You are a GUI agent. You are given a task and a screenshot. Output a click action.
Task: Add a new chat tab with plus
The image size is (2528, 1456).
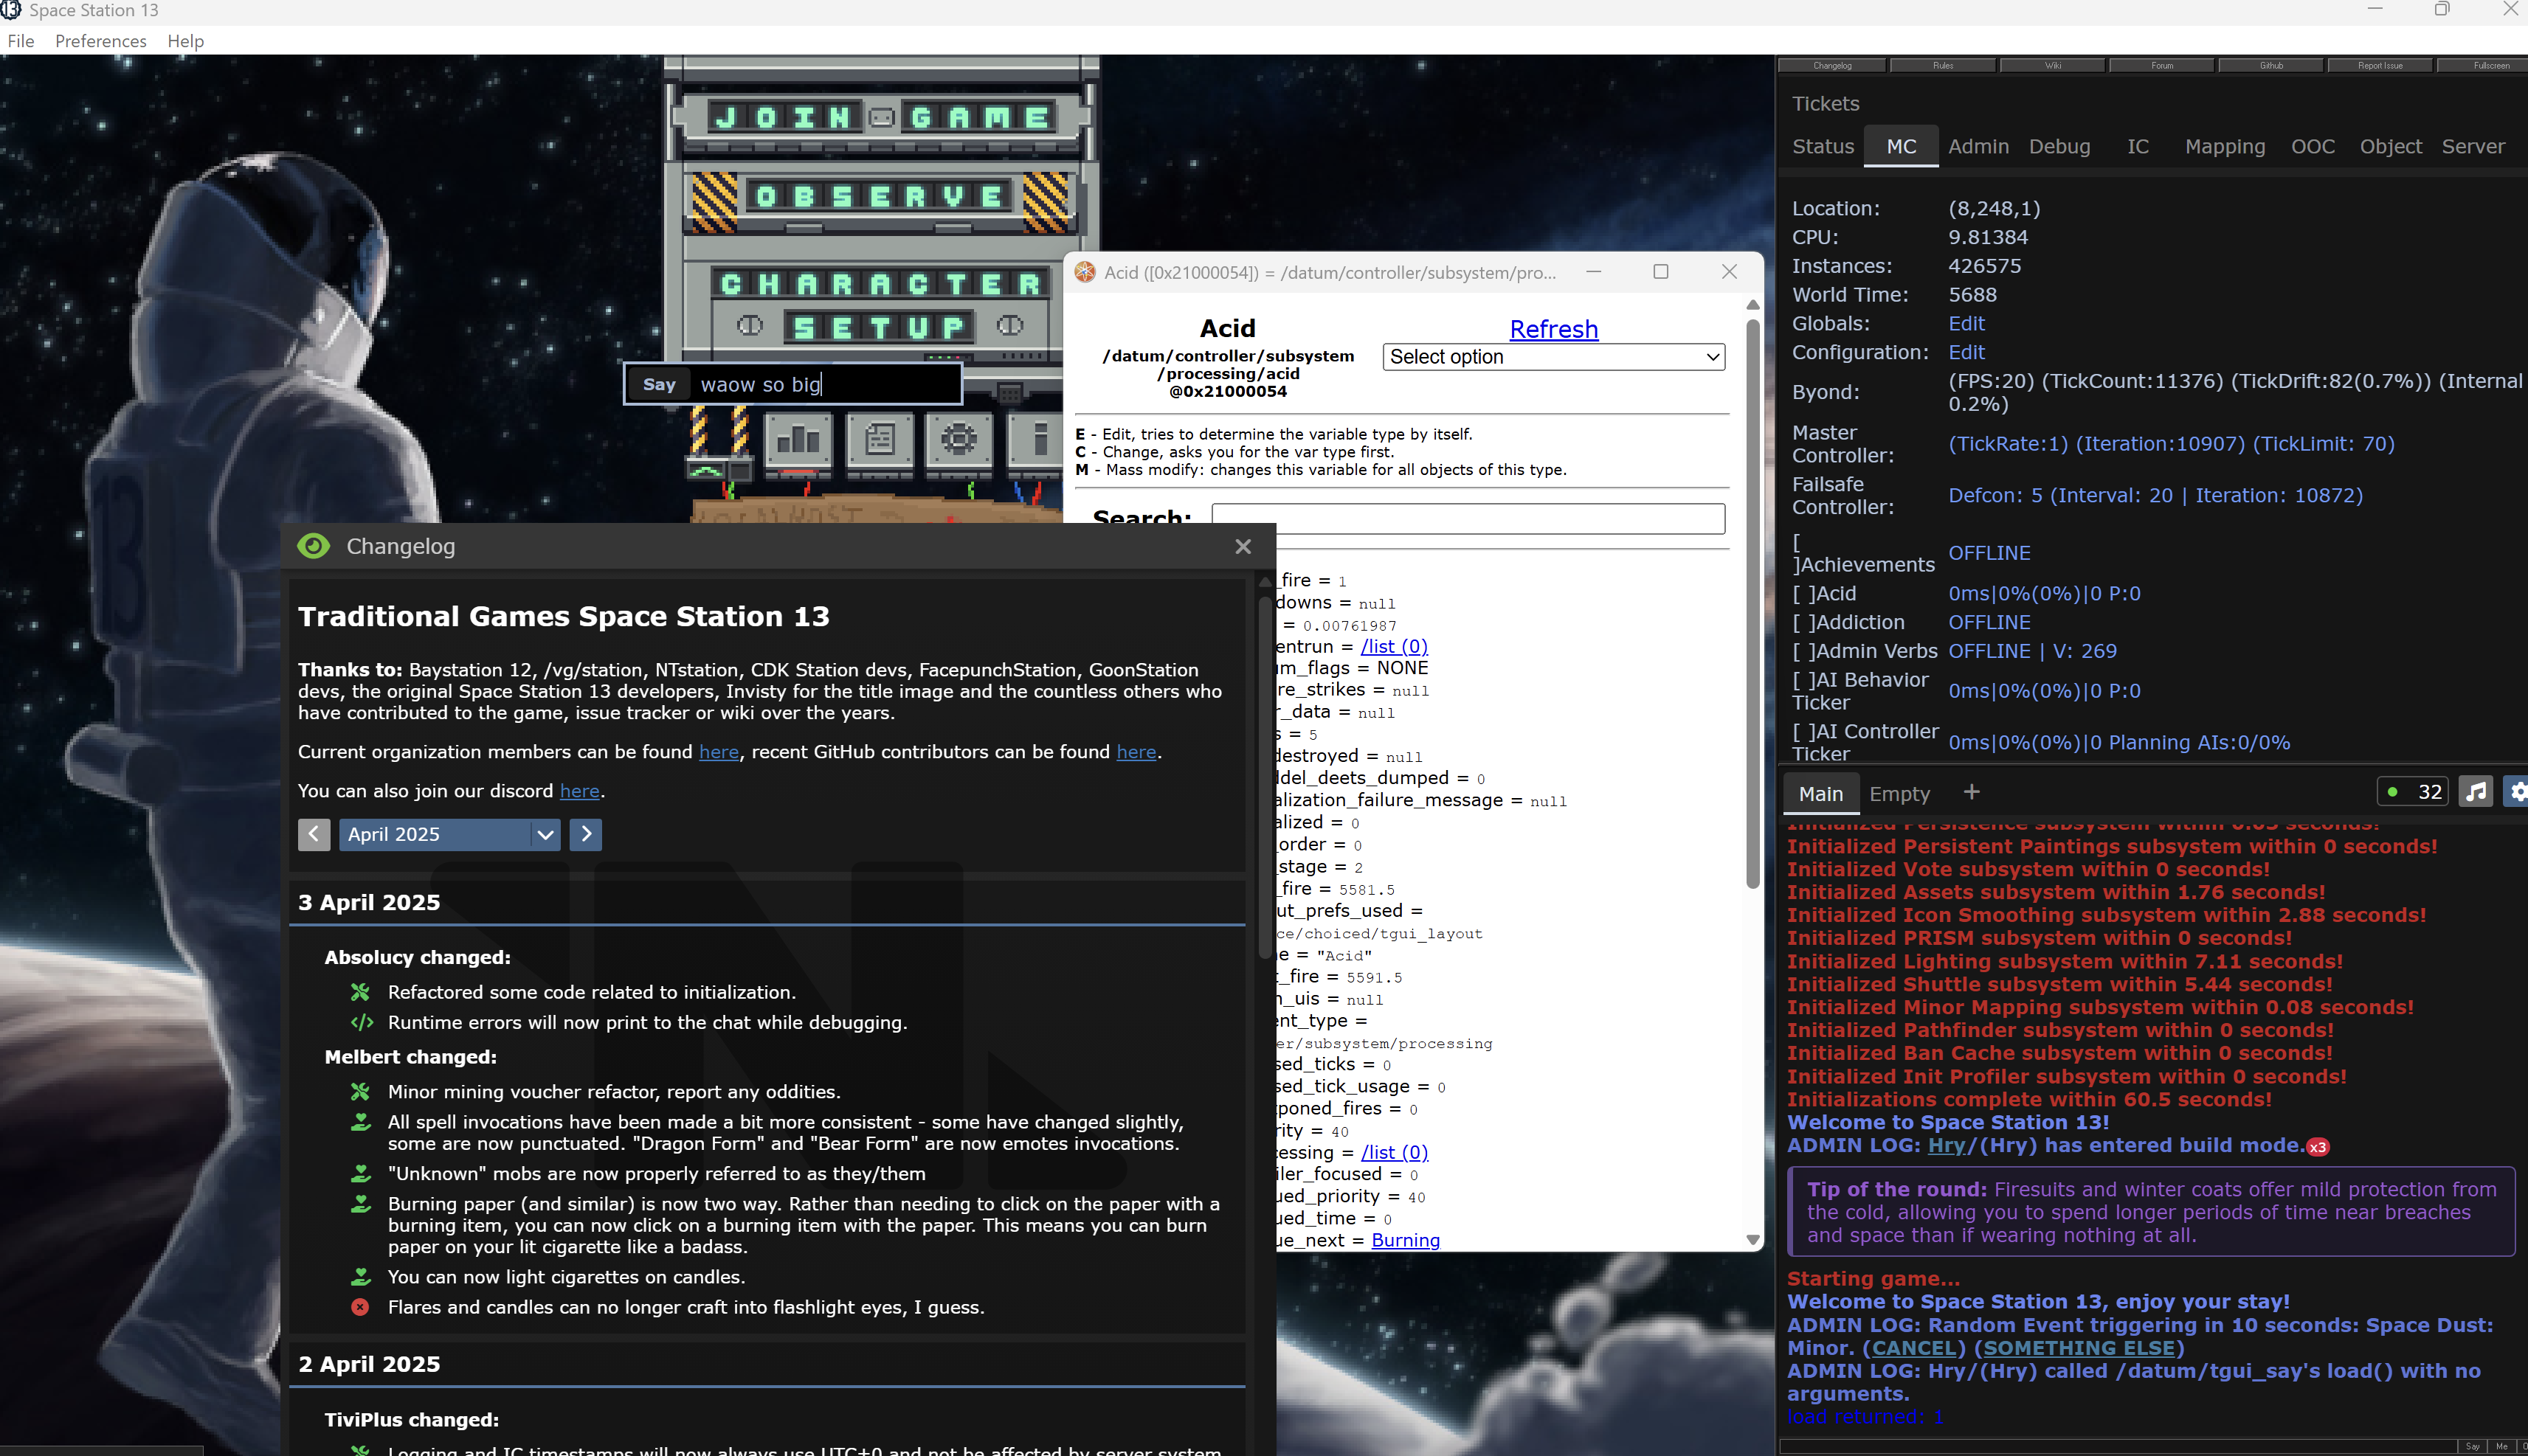[1971, 792]
